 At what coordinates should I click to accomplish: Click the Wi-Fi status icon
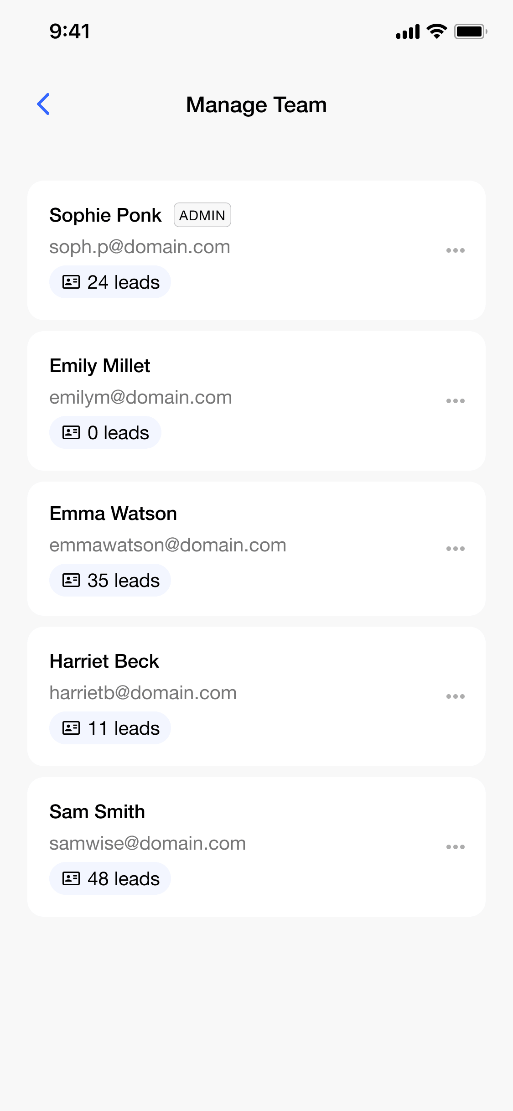437,31
